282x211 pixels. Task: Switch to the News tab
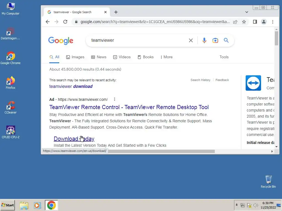[x=99, y=57]
